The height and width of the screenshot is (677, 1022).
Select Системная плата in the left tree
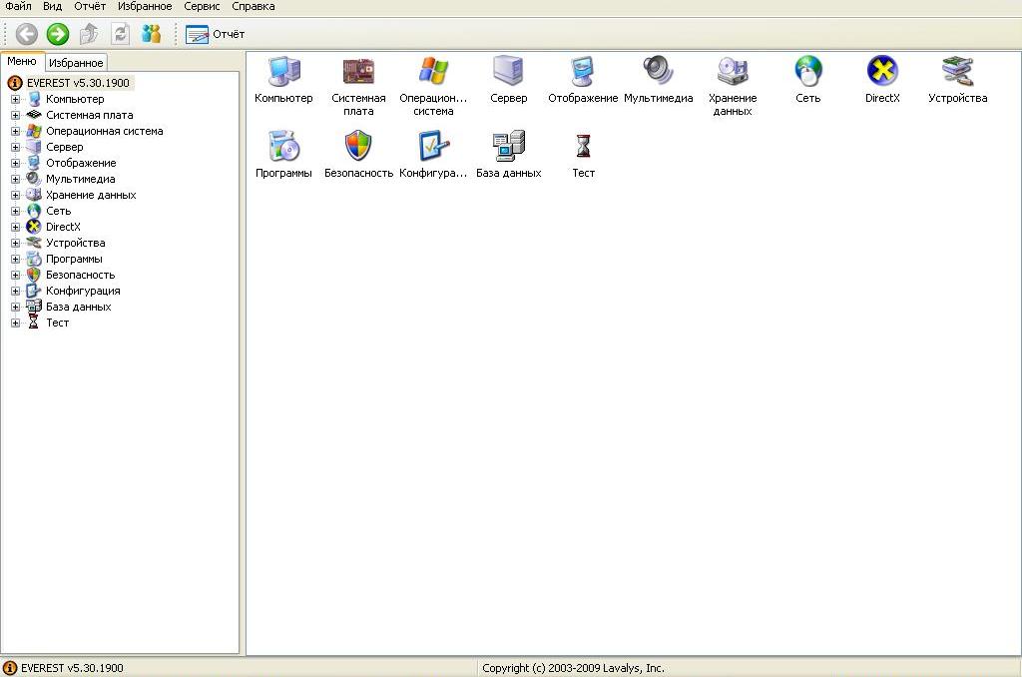click(89, 115)
